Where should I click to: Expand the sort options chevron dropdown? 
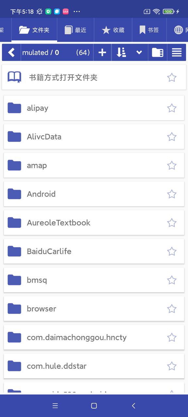[139, 52]
